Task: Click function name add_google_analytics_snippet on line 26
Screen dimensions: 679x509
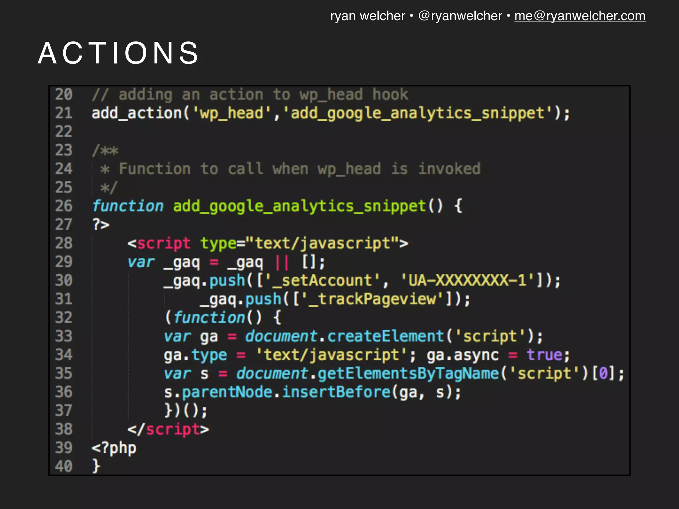Action: pyautogui.click(x=299, y=206)
